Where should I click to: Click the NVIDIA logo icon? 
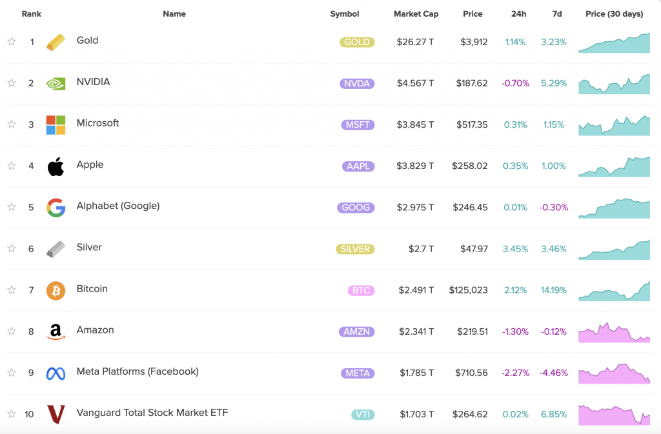point(56,83)
